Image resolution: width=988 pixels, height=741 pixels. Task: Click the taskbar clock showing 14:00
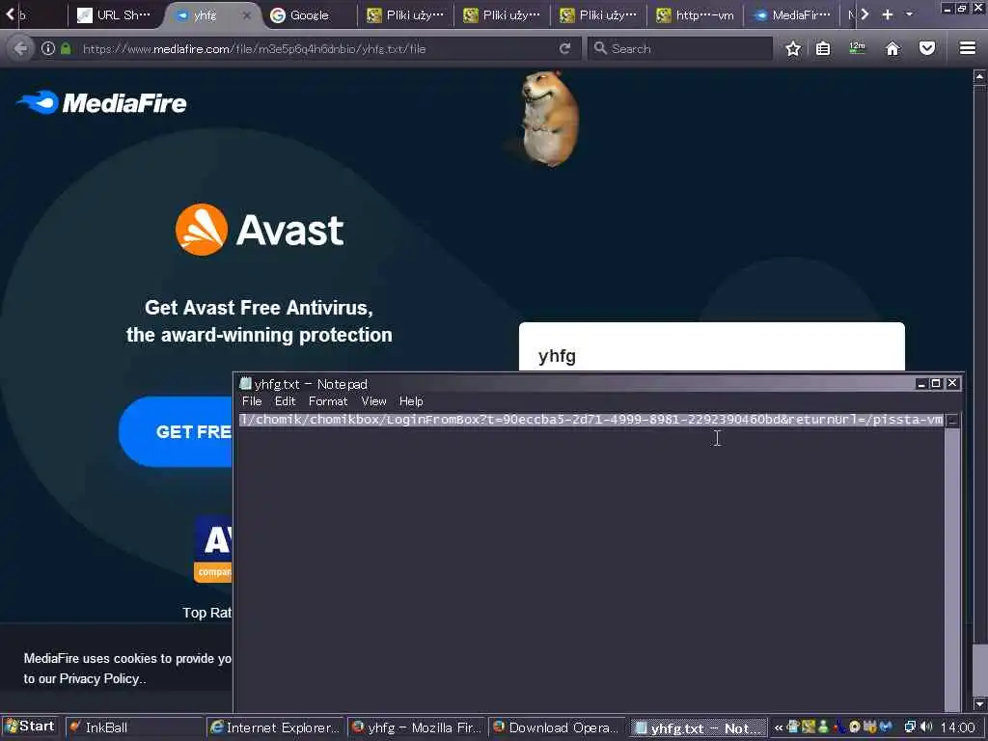pos(957,727)
